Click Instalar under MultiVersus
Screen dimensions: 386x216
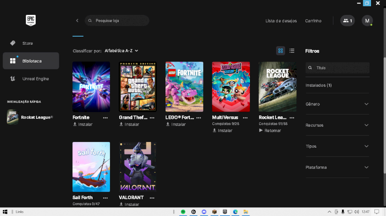point(225,130)
